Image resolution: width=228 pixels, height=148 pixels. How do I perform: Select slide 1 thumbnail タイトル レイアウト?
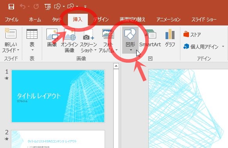pos(58,96)
